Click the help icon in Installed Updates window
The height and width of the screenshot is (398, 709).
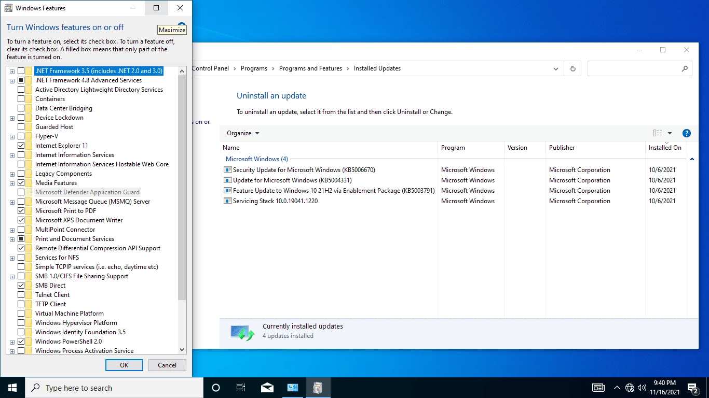686,133
